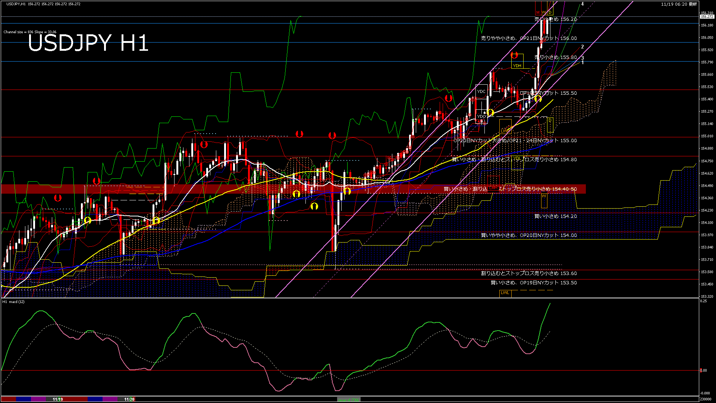Screen dimensions: 716x403
Task: Click the YDO yesterday-open label box
Action: [481, 116]
